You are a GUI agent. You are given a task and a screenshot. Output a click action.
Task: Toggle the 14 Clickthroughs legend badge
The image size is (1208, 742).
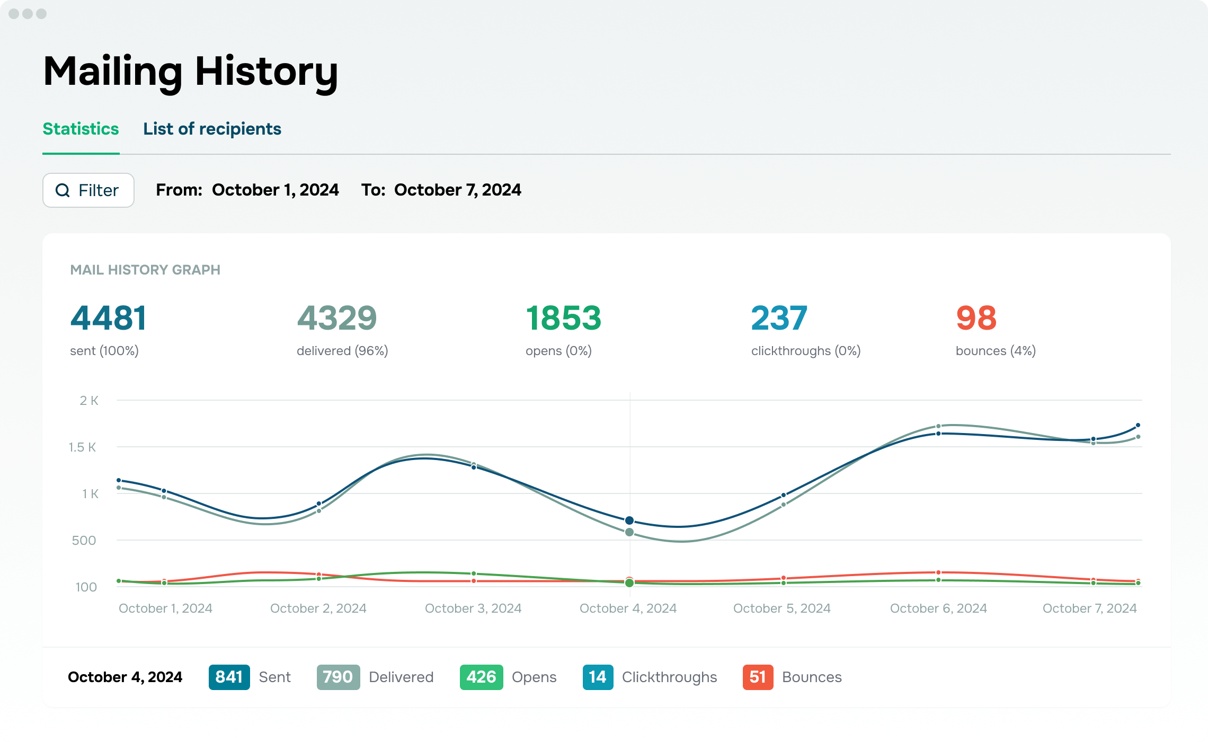[598, 677]
